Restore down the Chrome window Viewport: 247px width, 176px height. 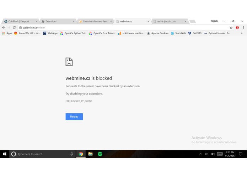point(233,21)
